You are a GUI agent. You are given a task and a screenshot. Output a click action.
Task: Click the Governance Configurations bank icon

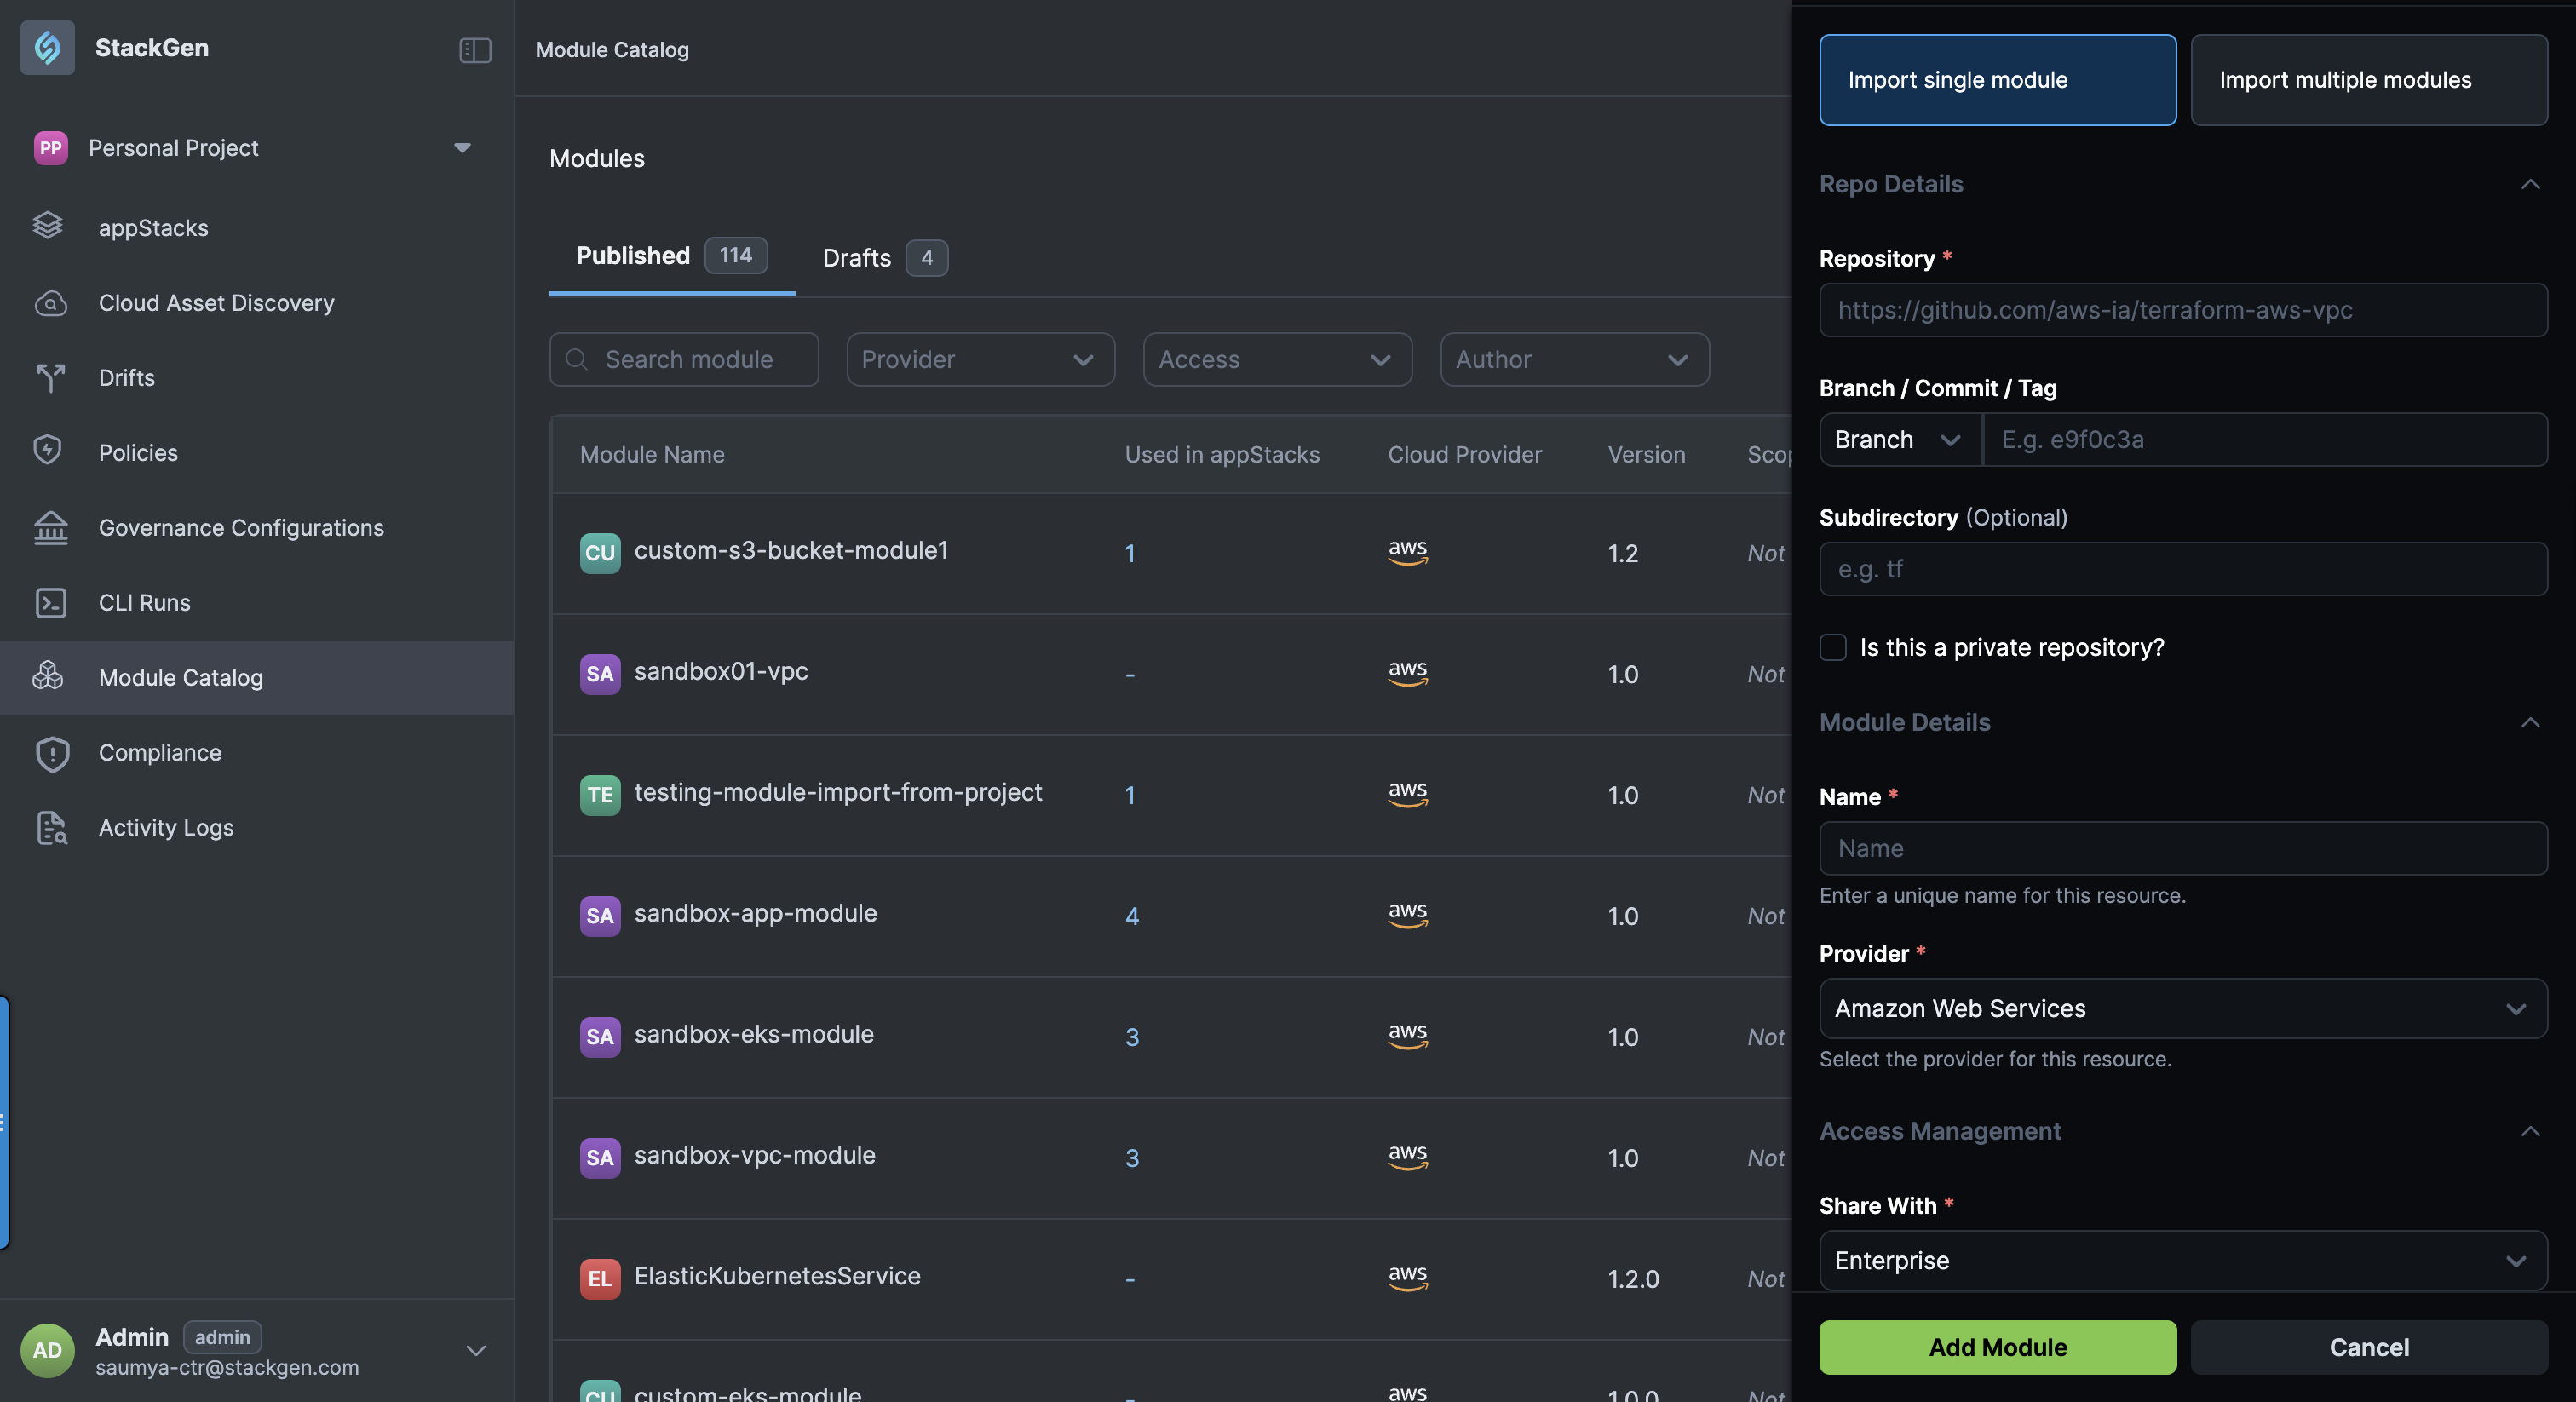click(50, 527)
